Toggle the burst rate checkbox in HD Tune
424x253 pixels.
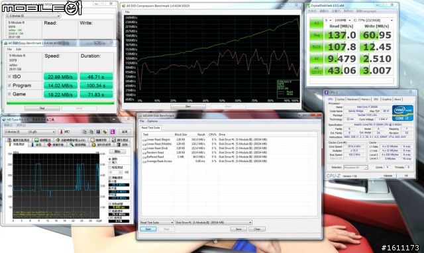pos(110,211)
